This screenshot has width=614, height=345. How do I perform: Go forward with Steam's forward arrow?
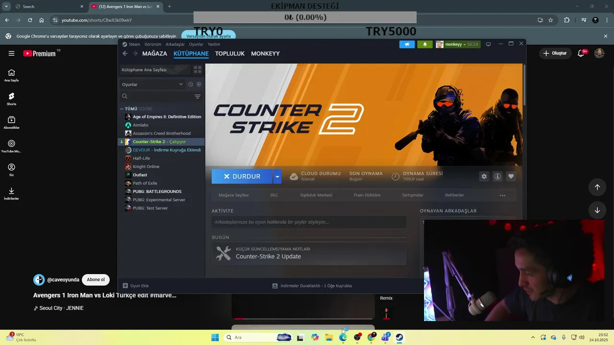pos(135,54)
